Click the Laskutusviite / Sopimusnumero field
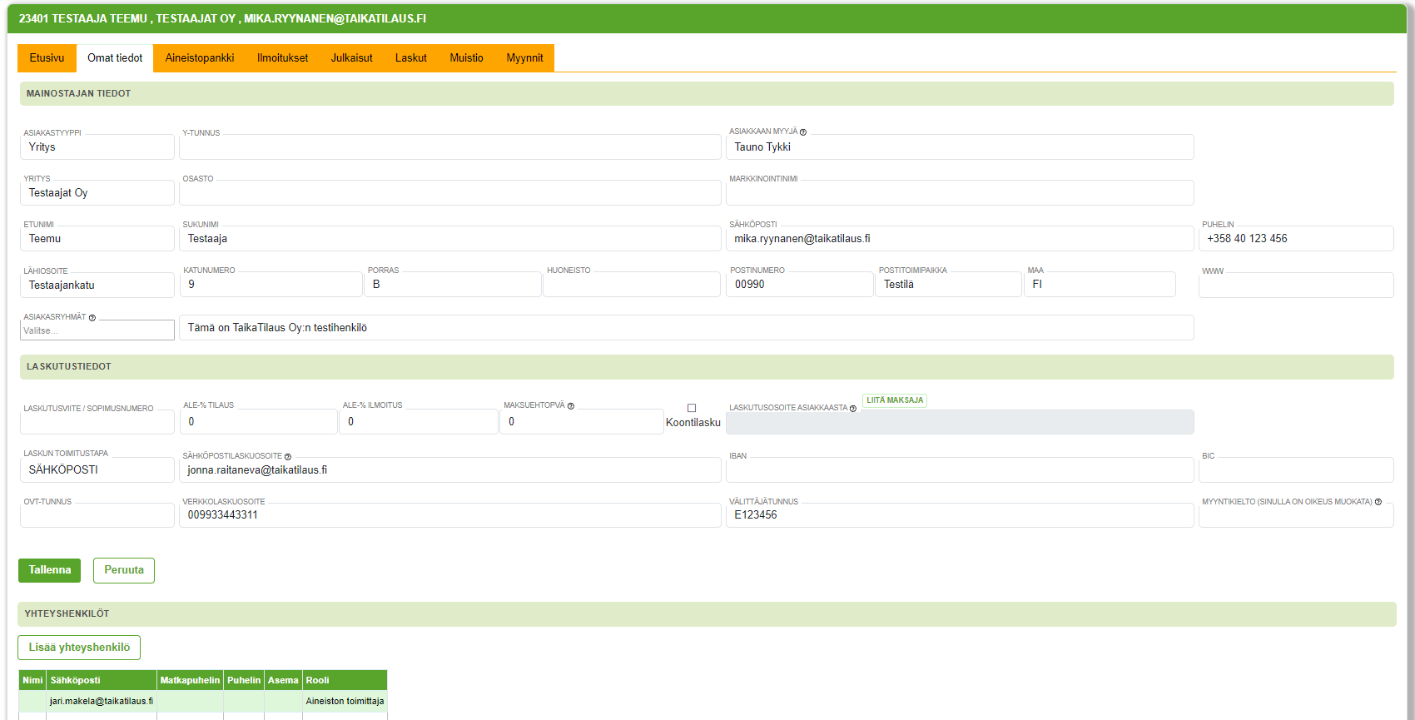The image size is (1415, 720). 97,422
